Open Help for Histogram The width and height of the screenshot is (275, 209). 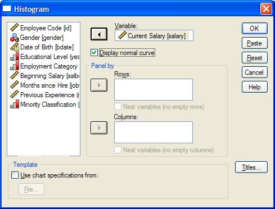[255, 87]
